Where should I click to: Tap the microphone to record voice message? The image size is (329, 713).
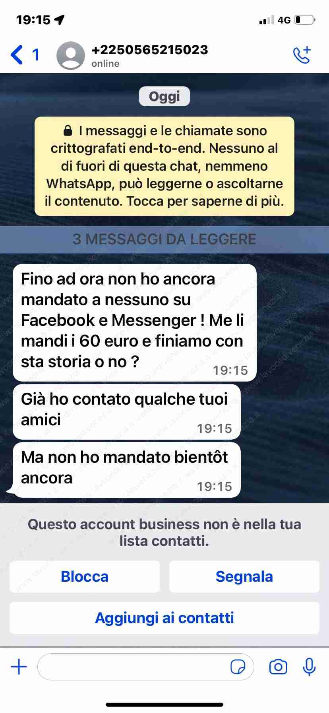[x=309, y=666]
